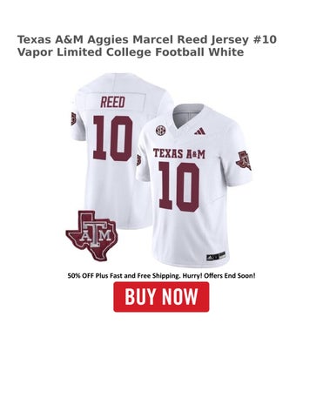Click the '50% OFF' promotional text
Image resolution: width=323 pixels, height=418 pixels.
point(77,275)
